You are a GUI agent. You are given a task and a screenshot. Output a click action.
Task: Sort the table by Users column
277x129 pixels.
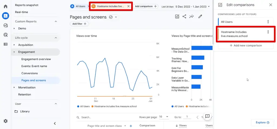(x=209, y=126)
